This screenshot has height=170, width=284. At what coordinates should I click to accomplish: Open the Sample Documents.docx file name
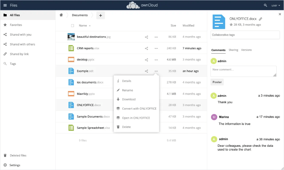pos(93,116)
